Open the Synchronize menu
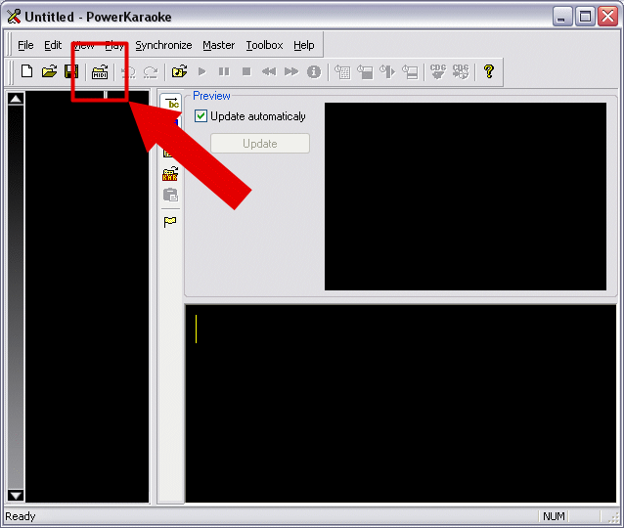Screen dimensions: 624x528 coord(163,45)
